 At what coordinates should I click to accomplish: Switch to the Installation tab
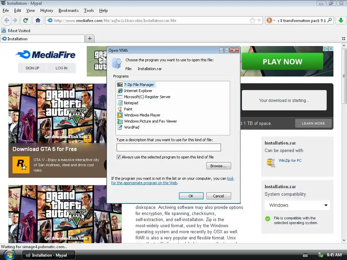click(42, 39)
